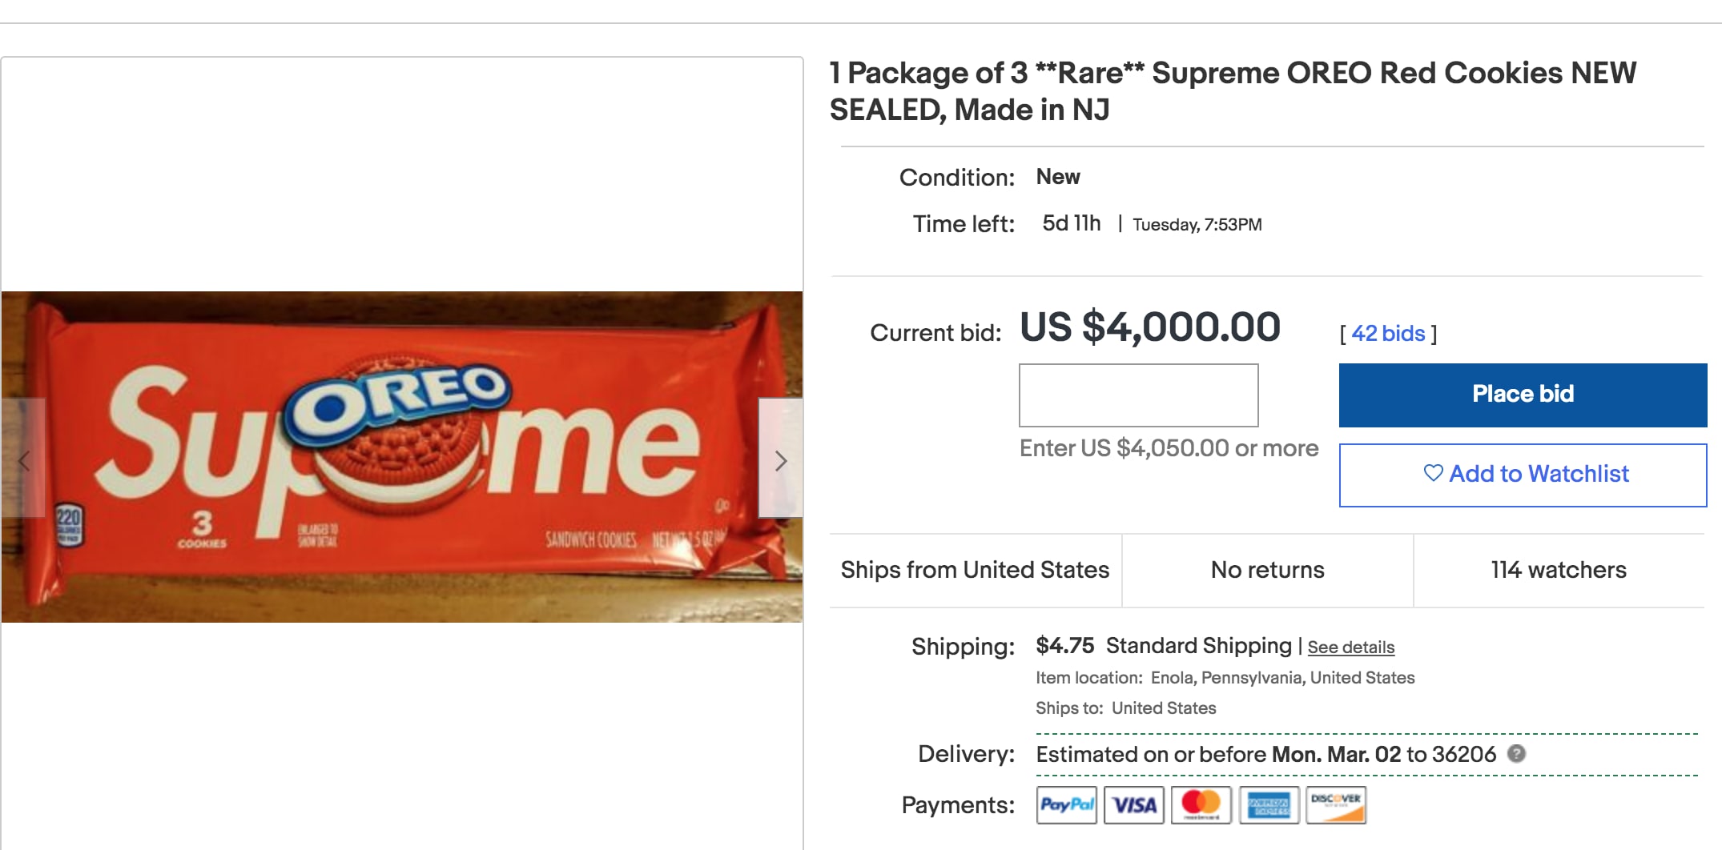Viewport: 1722px width, 850px height.
Task: Open the 42 bids history link
Action: coord(1388,333)
